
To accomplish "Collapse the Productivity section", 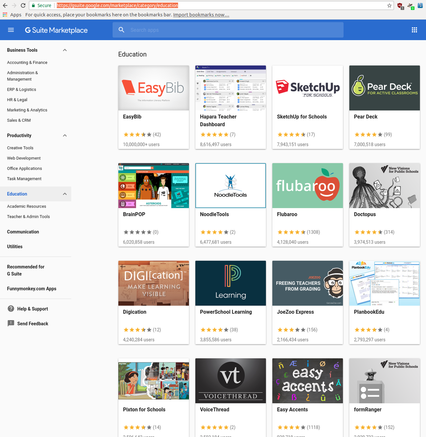I will (65, 136).
